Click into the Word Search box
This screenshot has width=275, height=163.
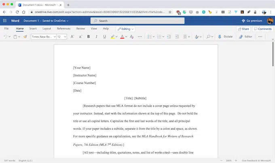(x=137, y=21)
